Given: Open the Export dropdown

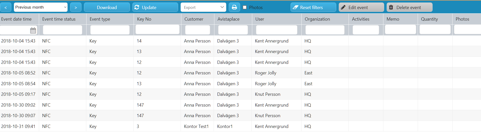Looking at the screenshot, I should click(x=203, y=7).
